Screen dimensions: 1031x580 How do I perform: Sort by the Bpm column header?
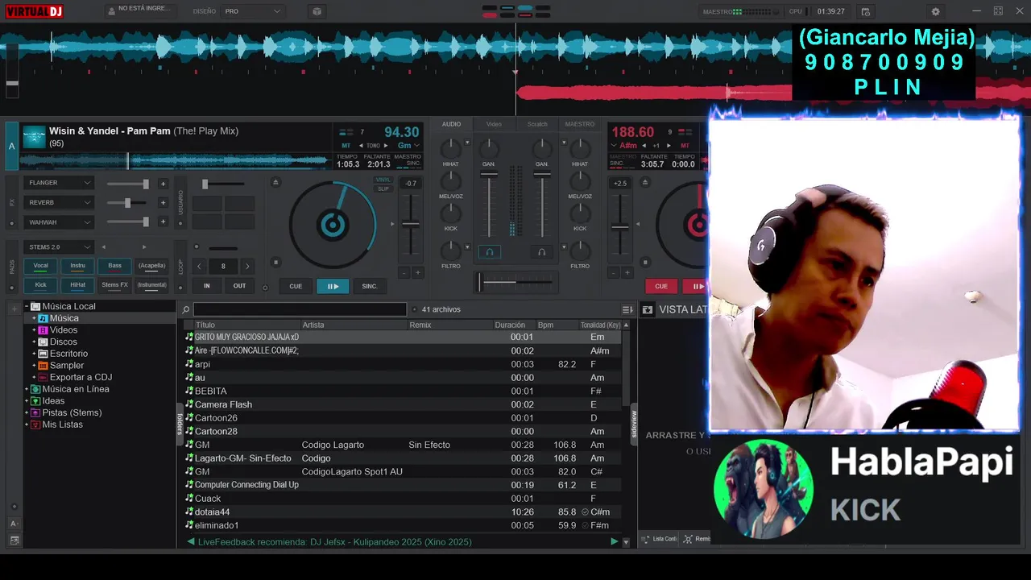point(556,325)
